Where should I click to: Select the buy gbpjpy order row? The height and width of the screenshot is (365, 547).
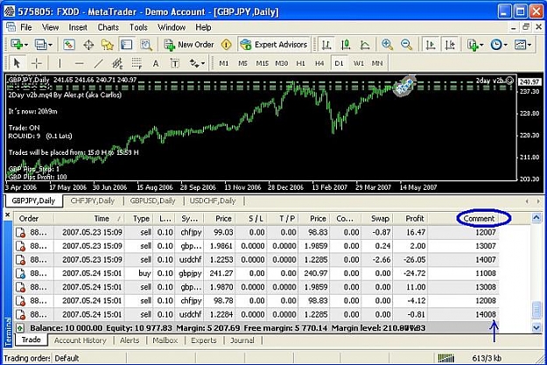tap(256, 273)
